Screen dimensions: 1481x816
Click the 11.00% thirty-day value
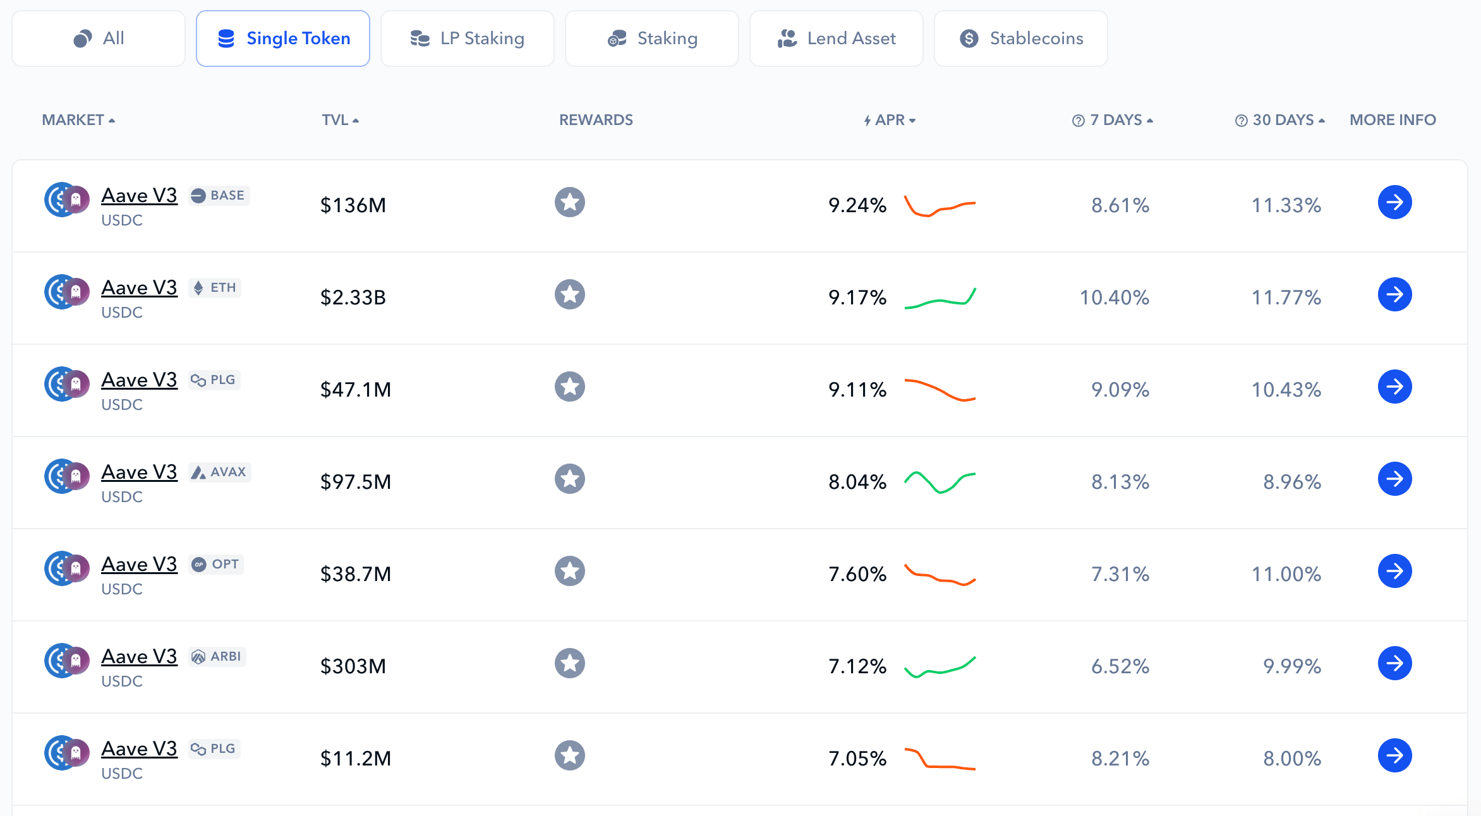[x=1286, y=574]
